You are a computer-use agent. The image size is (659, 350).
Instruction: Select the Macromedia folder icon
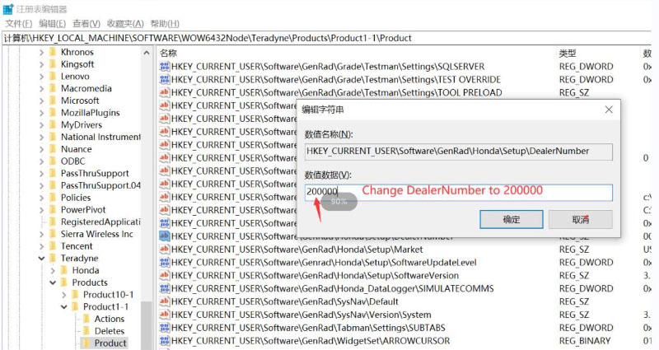point(53,88)
